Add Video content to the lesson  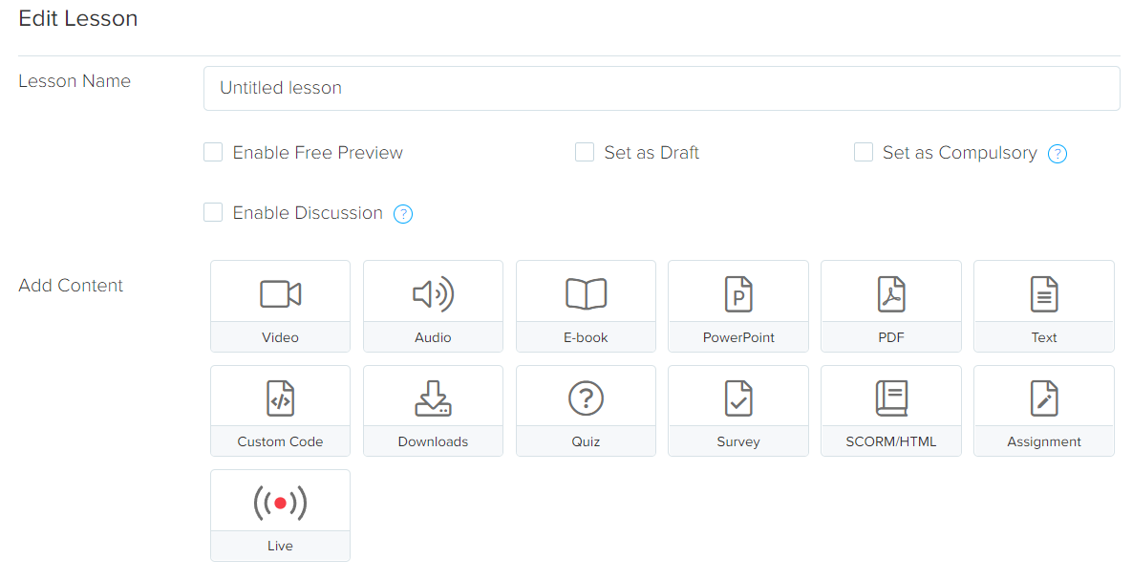click(x=280, y=307)
